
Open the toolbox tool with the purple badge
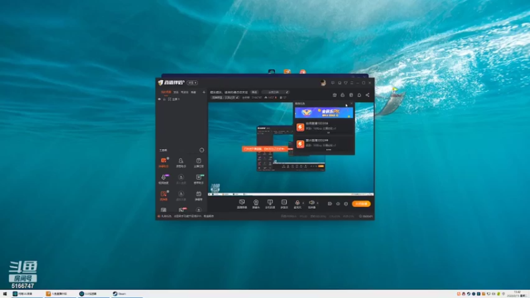coord(164,179)
